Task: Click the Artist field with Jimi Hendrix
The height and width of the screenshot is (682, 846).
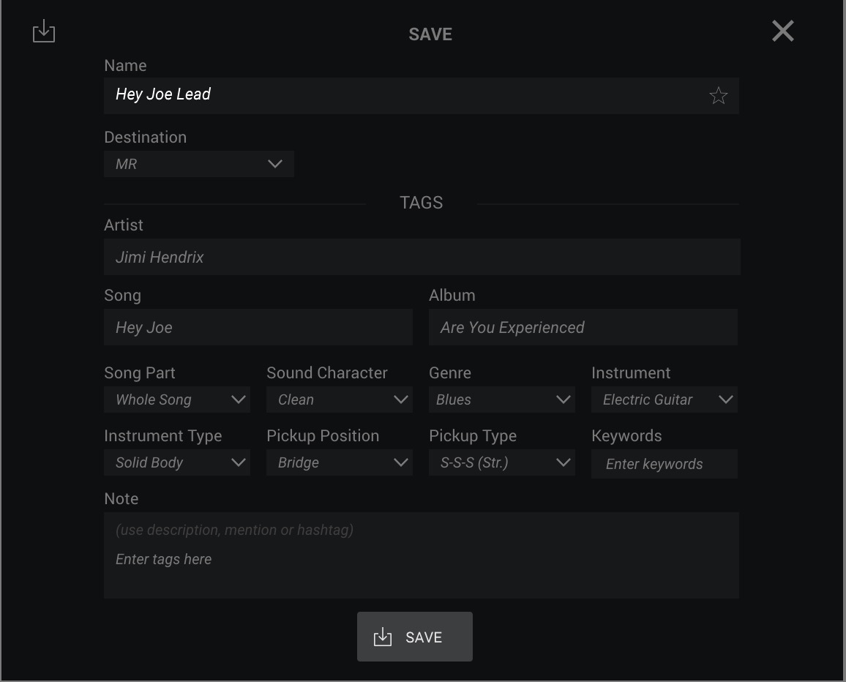Action: pos(422,257)
